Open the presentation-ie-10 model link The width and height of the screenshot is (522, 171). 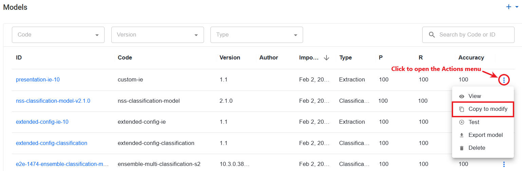point(38,80)
